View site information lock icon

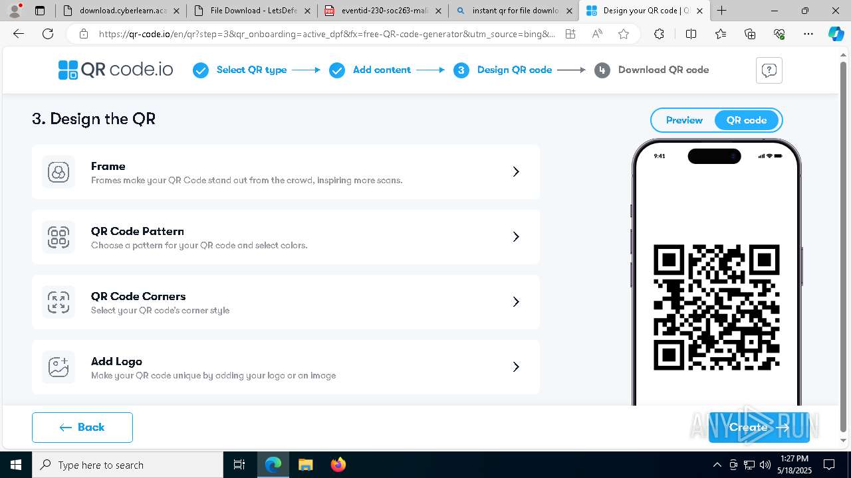83,34
